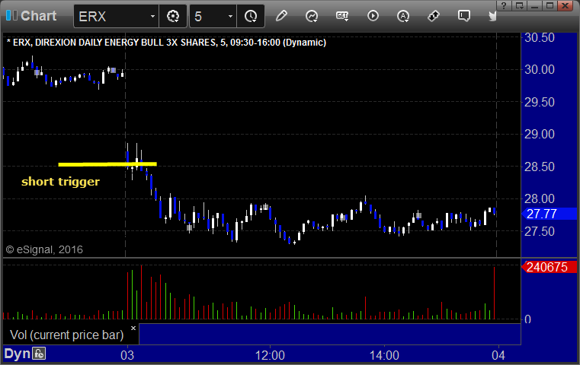
Task: Click the 0 volume axis label
Action: (x=528, y=319)
